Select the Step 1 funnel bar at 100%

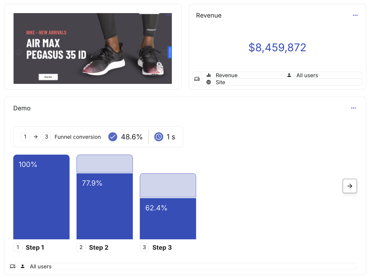pos(42,197)
